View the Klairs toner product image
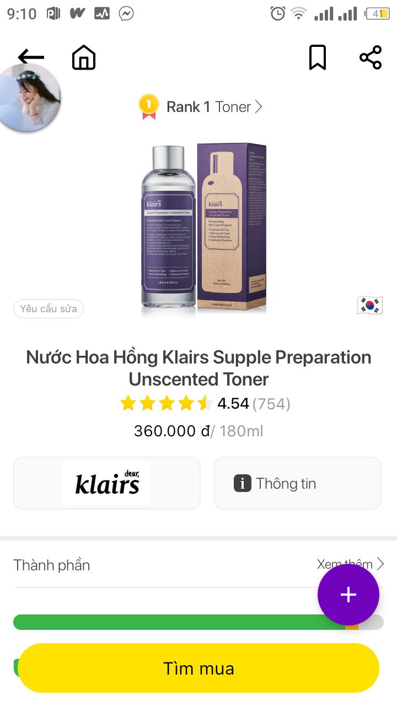This screenshot has height=706, width=397. coord(204,230)
